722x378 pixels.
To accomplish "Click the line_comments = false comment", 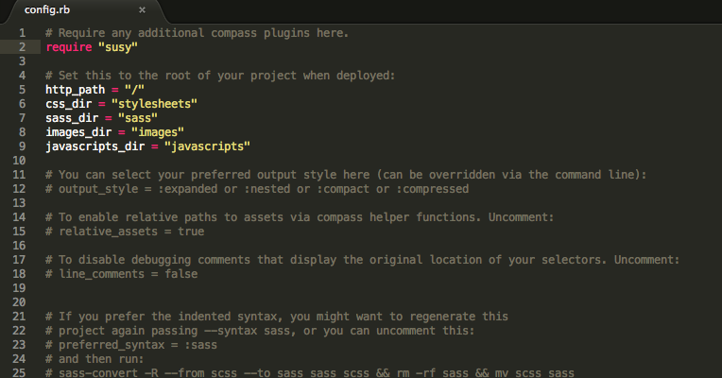I will point(122,274).
